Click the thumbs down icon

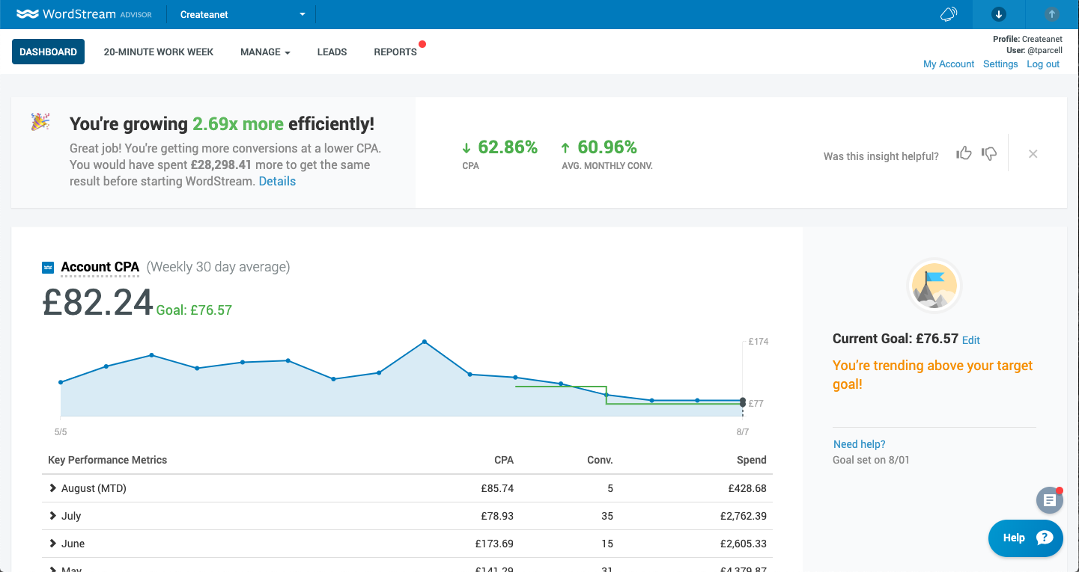(989, 154)
